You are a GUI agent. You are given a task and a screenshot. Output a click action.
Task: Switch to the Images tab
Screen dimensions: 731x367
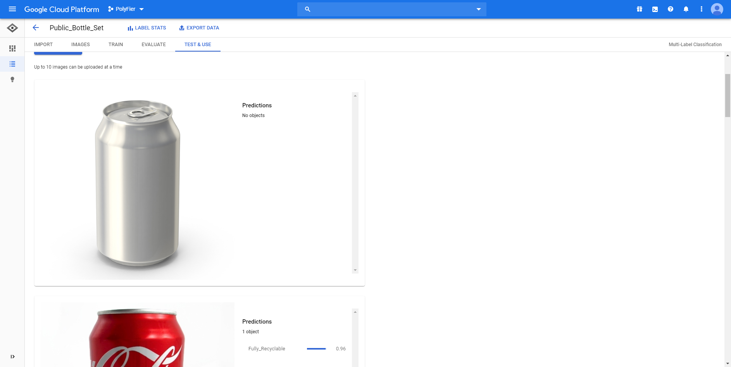coord(81,45)
